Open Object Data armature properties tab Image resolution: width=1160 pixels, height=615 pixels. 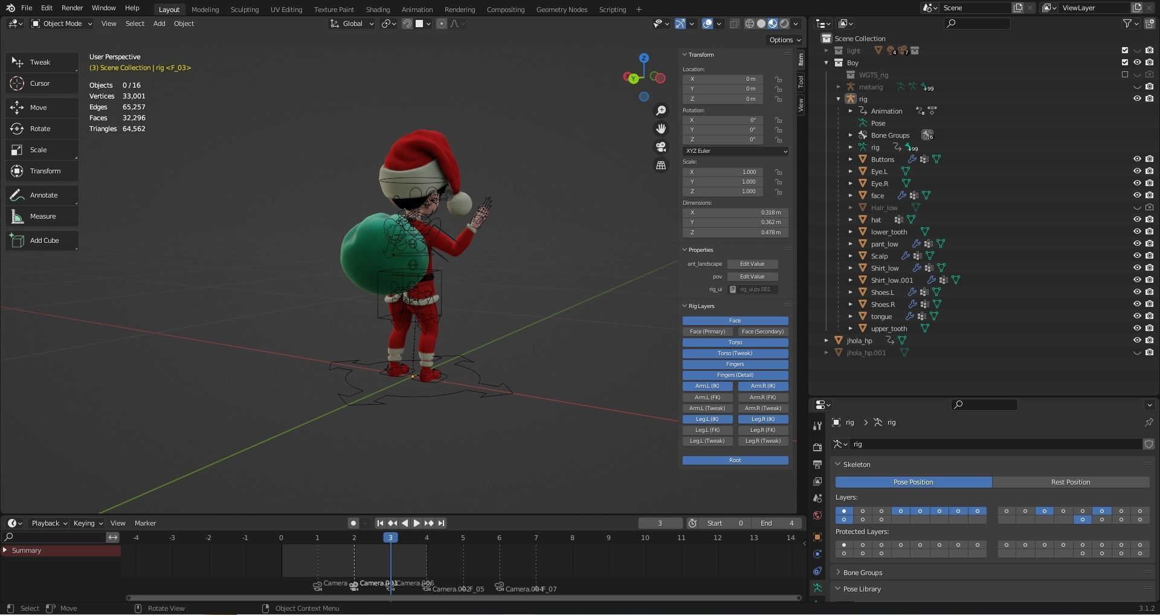tap(817, 588)
